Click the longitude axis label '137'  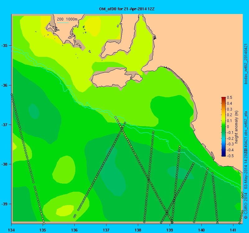(x=106, y=230)
